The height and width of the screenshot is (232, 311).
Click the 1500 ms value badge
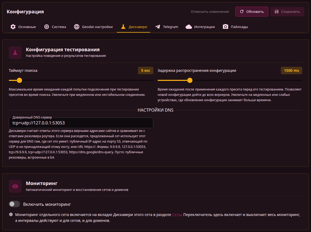[291, 70]
